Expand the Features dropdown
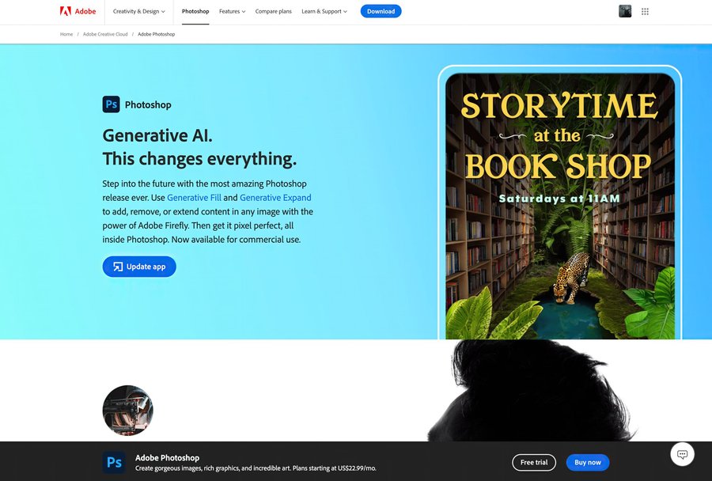 (232, 11)
